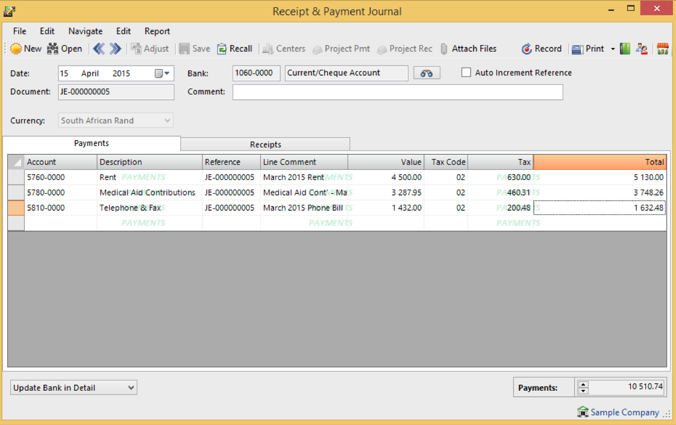Enable Auto Increment Reference checkbox

pyautogui.click(x=466, y=73)
